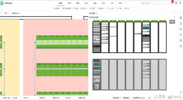Open the fourth right sidebar link icon
This screenshot has width=183, height=100.
(181, 35)
